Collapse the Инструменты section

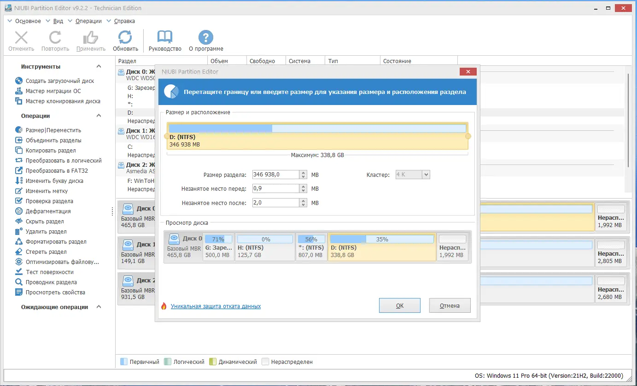tap(99, 67)
